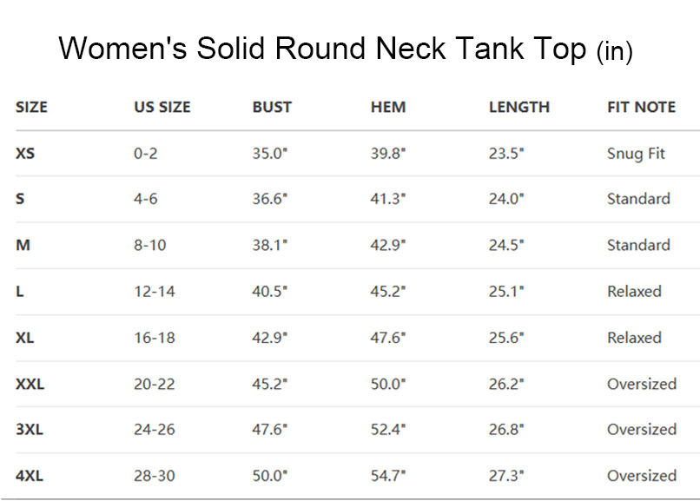Viewport: 700px width, 501px height.
Task: Select the XL row's Relaxed fit note
Action: coord(634,338)
